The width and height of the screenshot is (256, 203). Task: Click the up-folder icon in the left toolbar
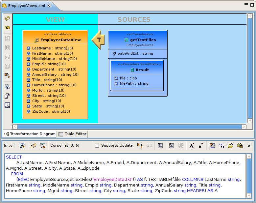(x=7, y=28)
